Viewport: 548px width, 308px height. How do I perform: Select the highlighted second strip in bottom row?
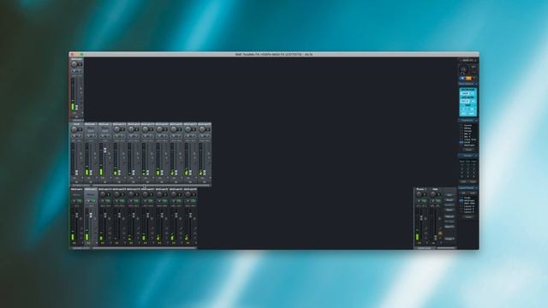pos(91,216)
